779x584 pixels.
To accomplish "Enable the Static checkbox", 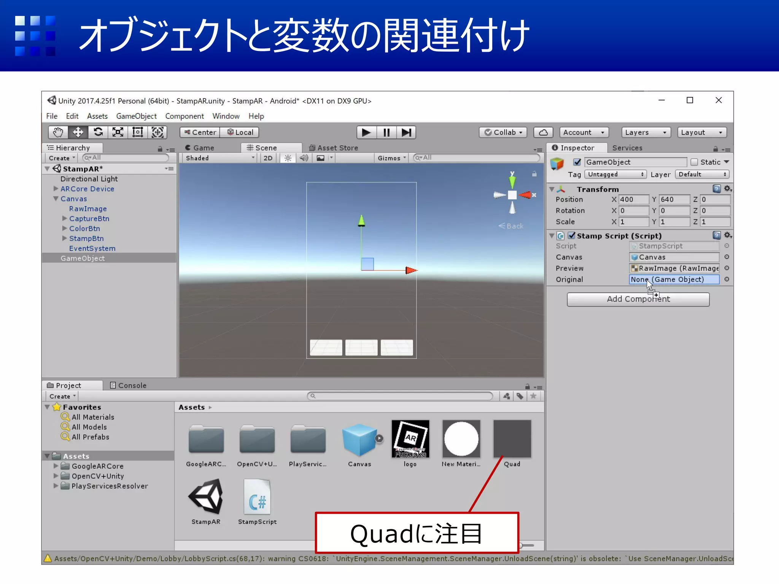I will pyautogui.click(x=694, y=162).
